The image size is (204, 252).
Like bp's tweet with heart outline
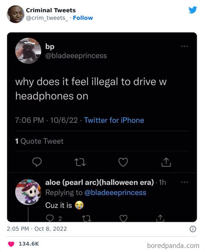[123, 162]
